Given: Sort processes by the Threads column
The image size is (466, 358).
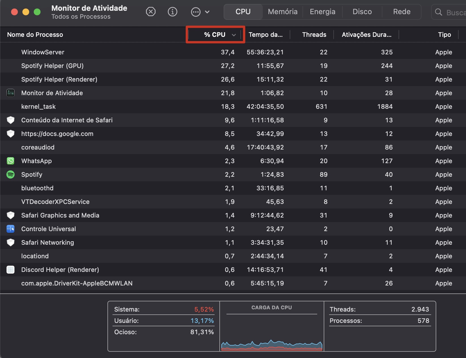Looking at the screenshot, I should point(314,35).
